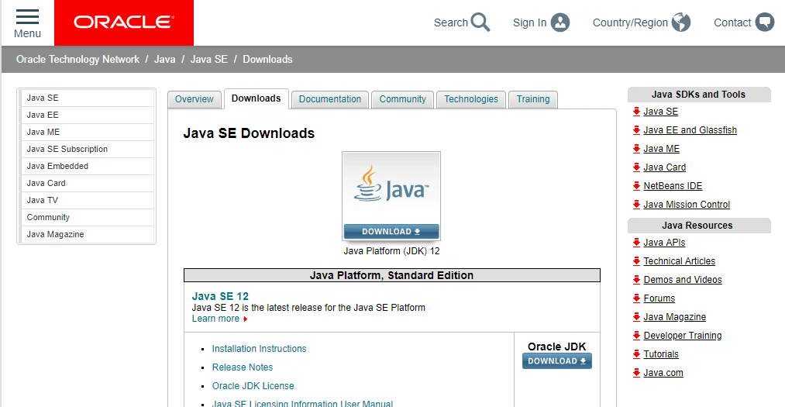This screenshot has height=407, width=785.
Task: Click download arrow icon beside Java SE
Action: (636, 112)
